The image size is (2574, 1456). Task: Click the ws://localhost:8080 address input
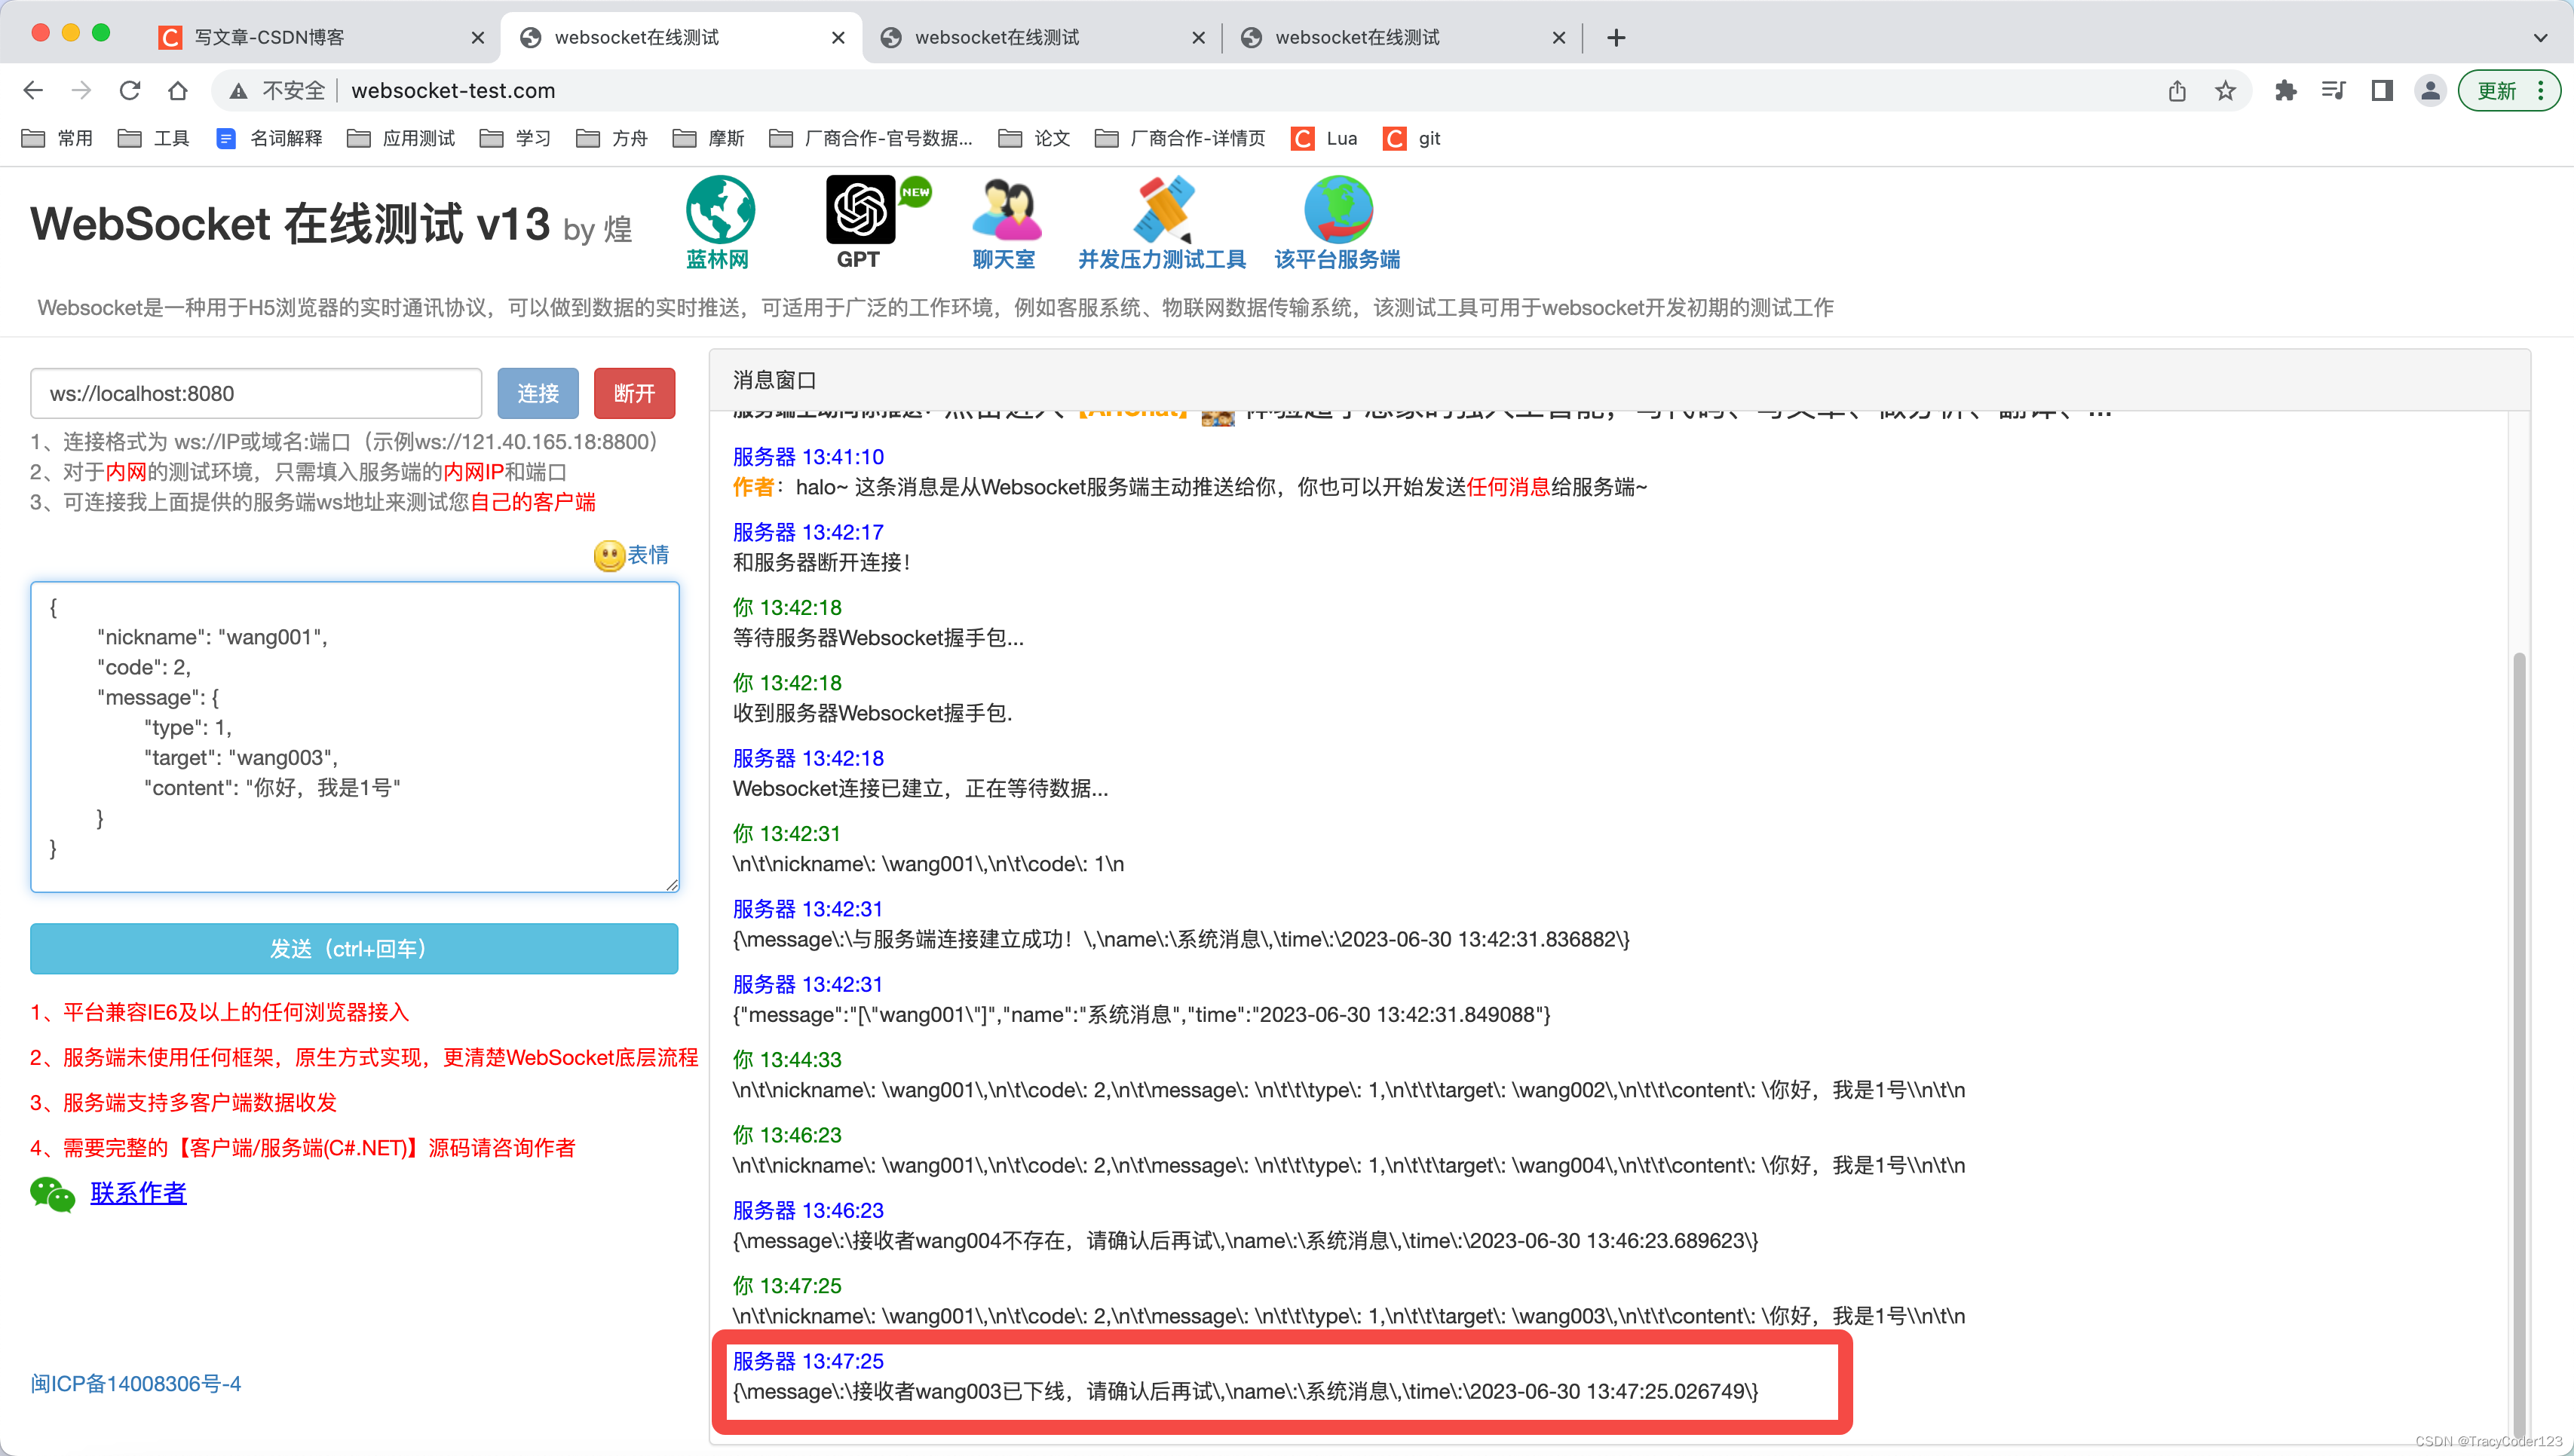click(x=255, y=393)
